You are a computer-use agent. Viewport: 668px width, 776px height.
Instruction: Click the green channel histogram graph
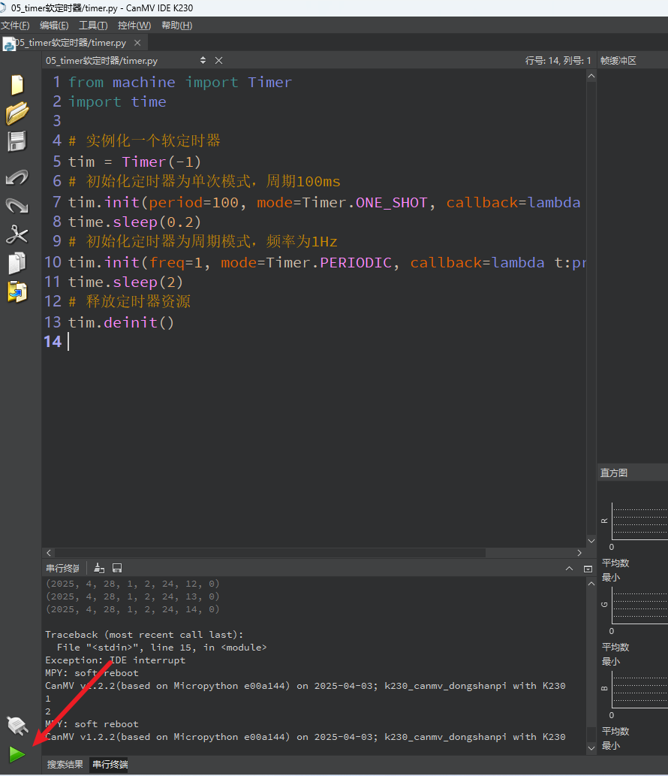pyautogui.click(x=639, y=605)
